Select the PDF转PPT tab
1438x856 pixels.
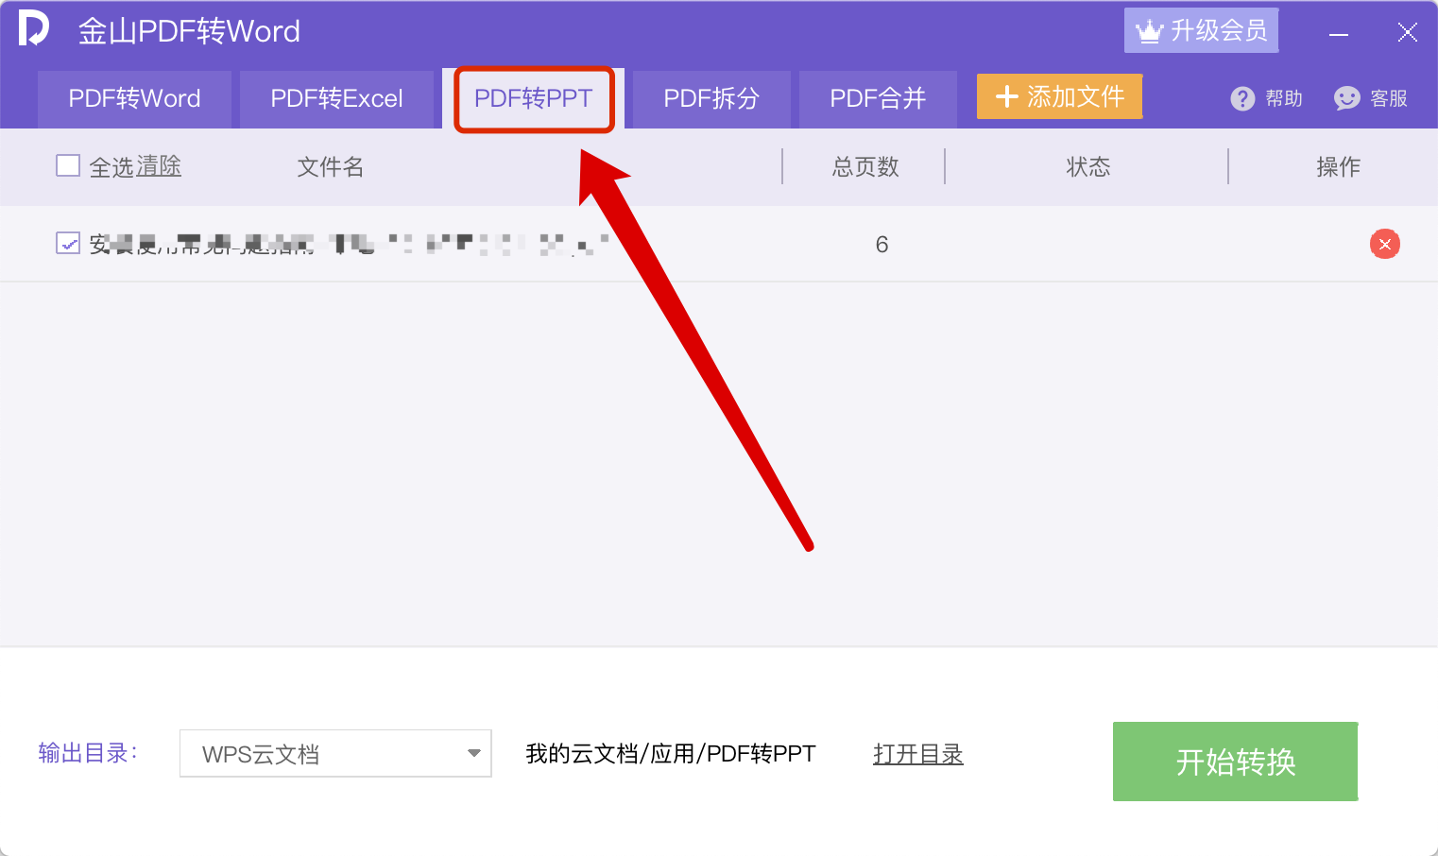coord(533,98)
